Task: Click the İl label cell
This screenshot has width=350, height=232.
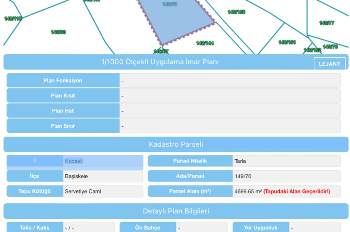Action: pyautogui.click(x=35, y=161)
